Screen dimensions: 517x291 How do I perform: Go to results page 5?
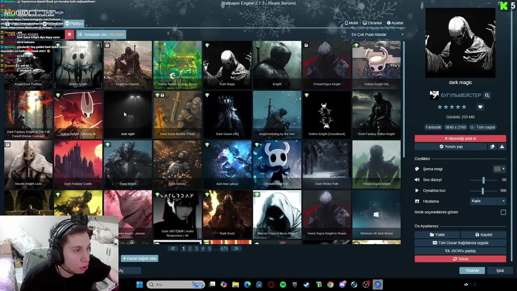click(x=209, y=249)
